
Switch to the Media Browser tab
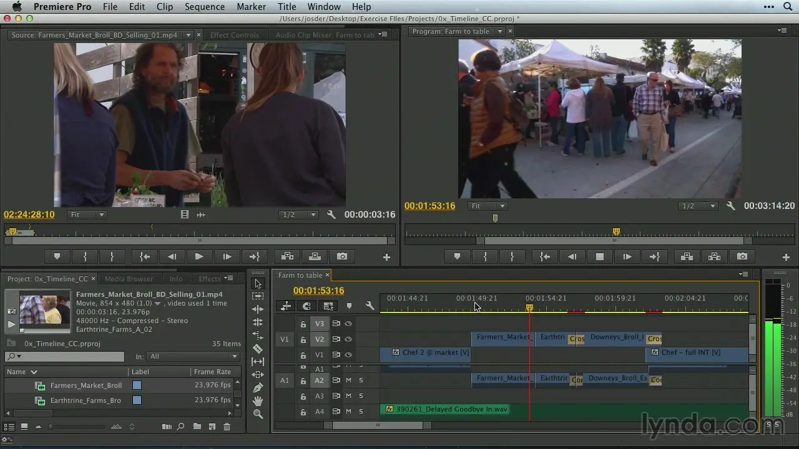[129, 279]
